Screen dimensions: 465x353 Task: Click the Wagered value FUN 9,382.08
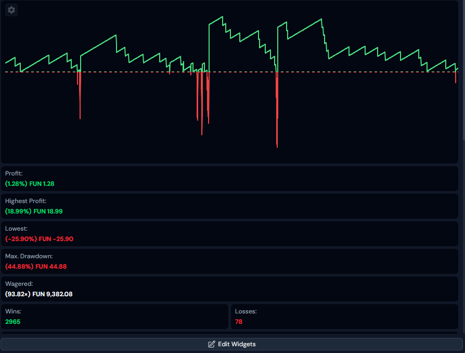pyautogui.click(x=38, y=294)
